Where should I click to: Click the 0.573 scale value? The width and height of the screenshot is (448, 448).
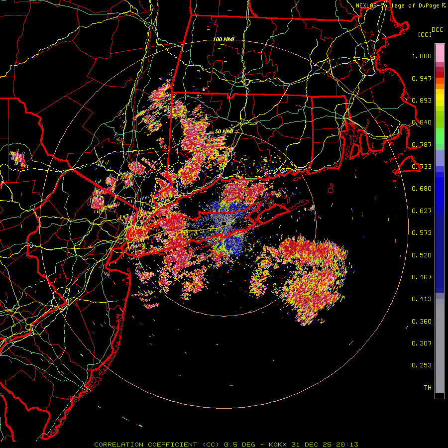(422, 233)
